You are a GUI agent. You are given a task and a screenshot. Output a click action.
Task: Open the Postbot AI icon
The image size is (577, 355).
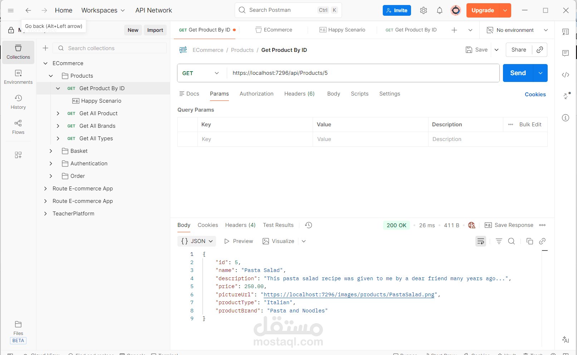point(566,340)
